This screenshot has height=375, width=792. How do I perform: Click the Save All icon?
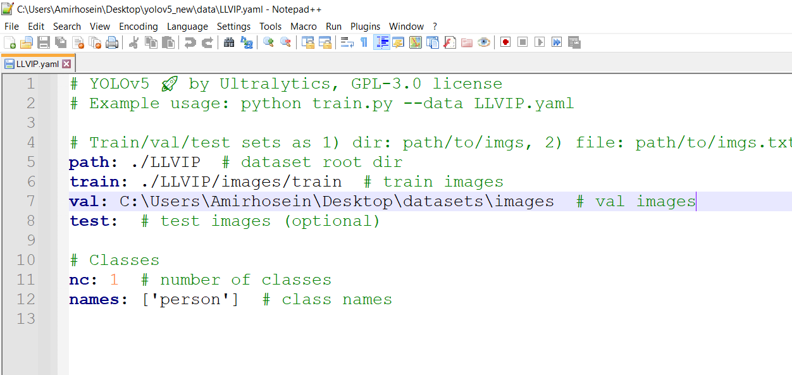[x=59, y=42]
